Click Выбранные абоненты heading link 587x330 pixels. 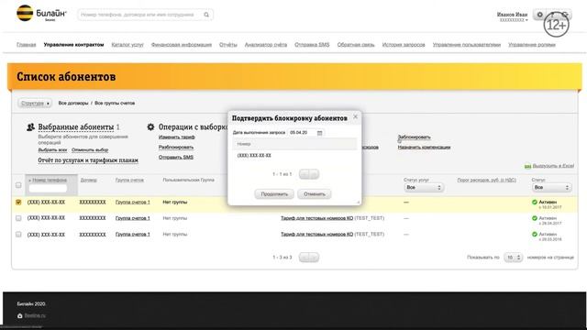point(75,127)
